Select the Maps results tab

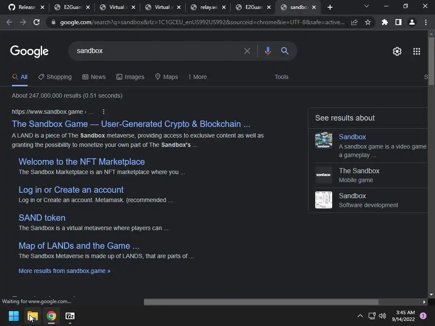[x=167, y=77]
